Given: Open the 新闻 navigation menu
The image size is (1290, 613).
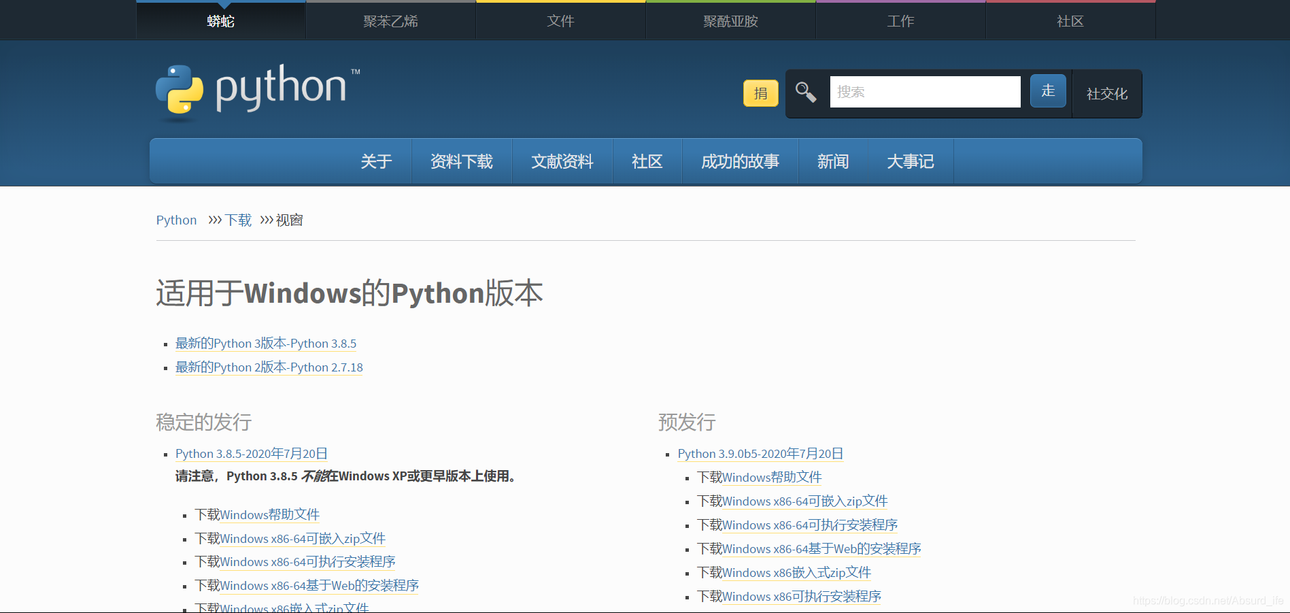Looking at the screenshot, I should click(833, 161).
